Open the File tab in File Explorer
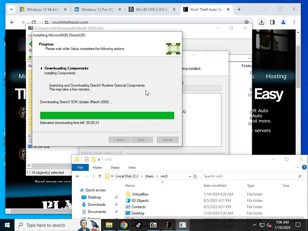 click(x=80, y=168)
